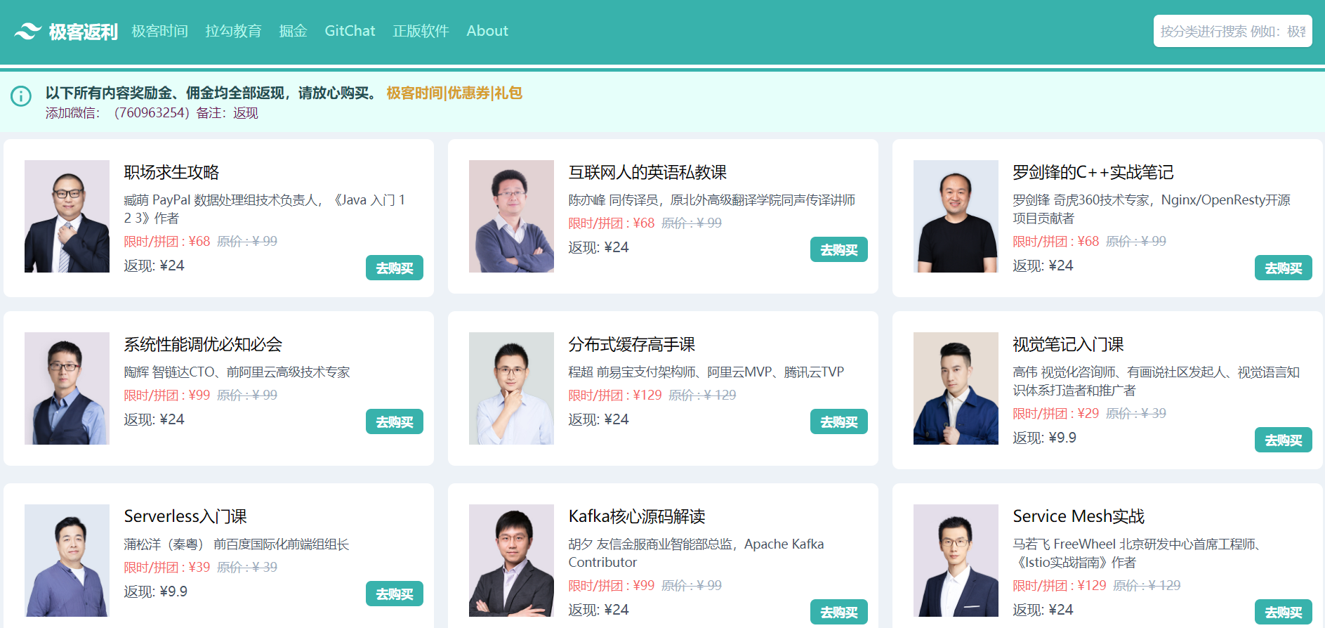Screen dimensions: 1325x628
Task: Click 去购买 for Kafka核心源码解读
Action: pyautogui.click(x=838, y=612)
